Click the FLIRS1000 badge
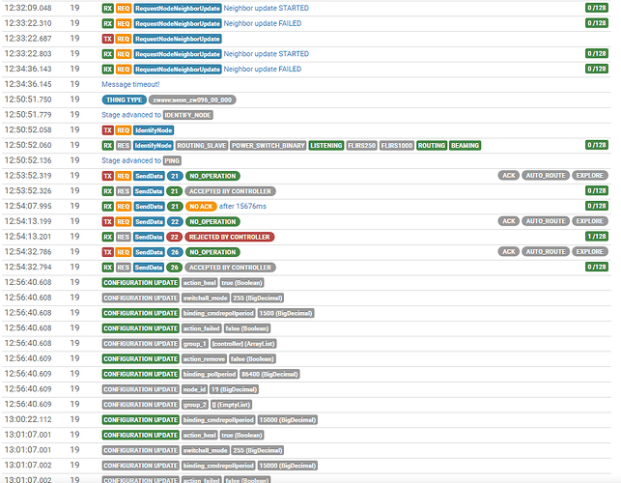Viewport: 621px width, 483px height. [x=397, y=146]
